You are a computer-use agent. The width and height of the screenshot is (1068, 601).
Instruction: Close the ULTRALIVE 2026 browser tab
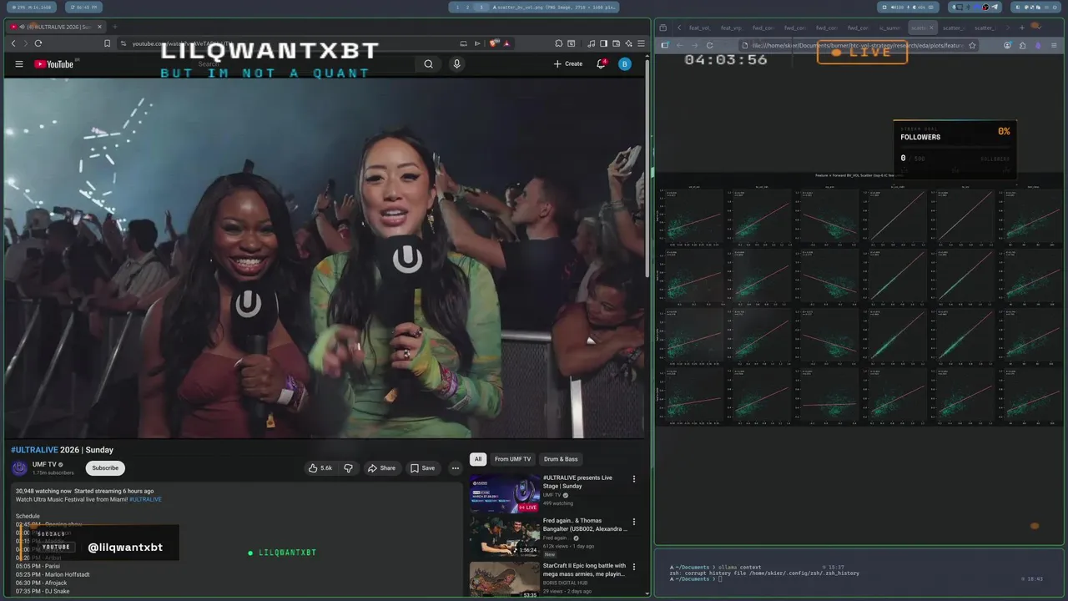99,27
